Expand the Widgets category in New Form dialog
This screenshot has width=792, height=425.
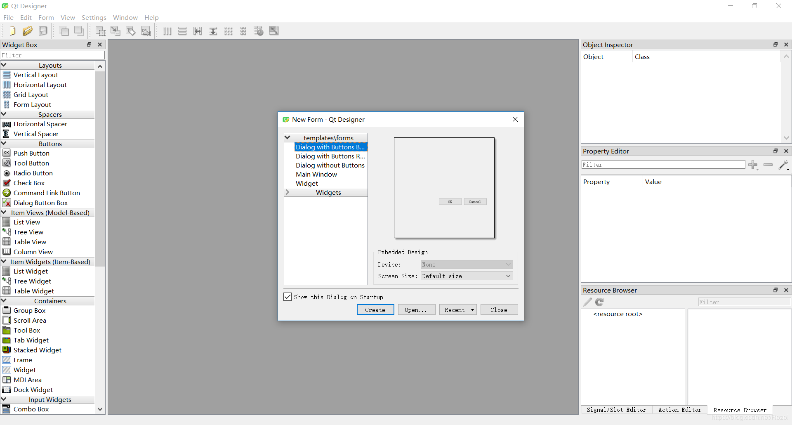point(288,192)
